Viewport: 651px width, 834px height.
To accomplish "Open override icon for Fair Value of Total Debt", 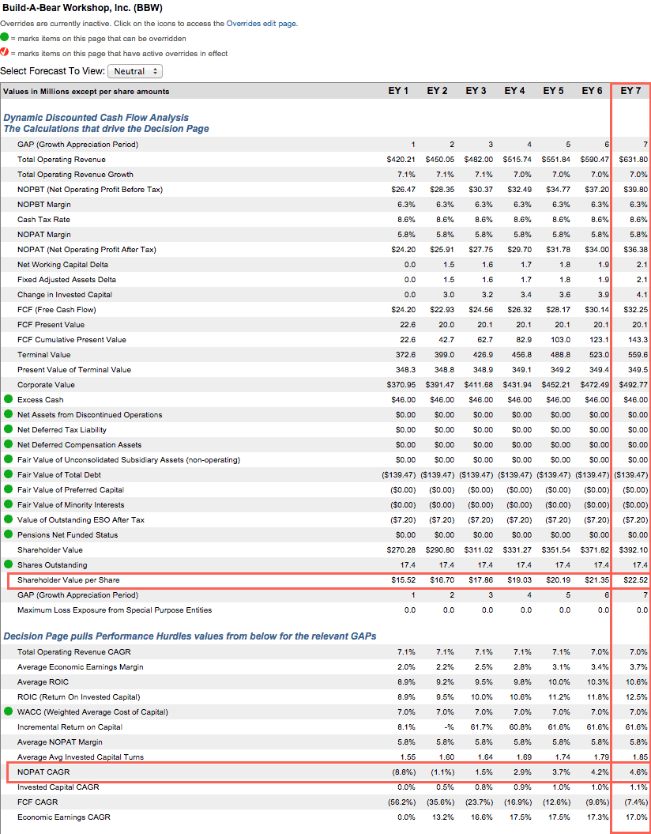I will (x=8, y=474).
